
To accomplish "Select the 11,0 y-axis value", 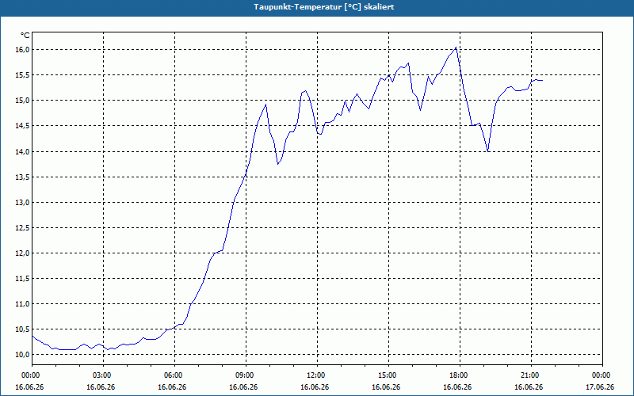I will [23, 304].
